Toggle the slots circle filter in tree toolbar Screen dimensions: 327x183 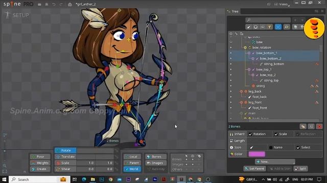pos(255,27)
